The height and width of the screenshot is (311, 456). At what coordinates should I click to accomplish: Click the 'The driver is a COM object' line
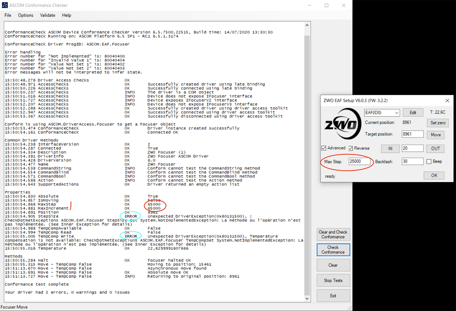tap(181, 92)
